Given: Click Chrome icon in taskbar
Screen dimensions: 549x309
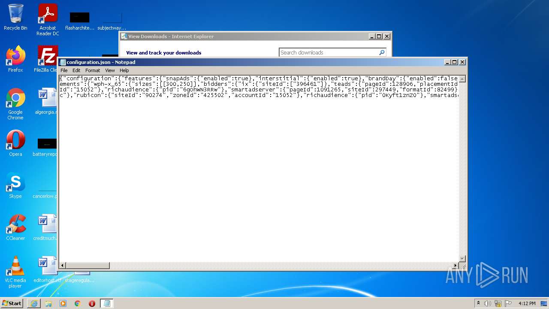Looking at the screenshot, I should click(x=78, y=303).
